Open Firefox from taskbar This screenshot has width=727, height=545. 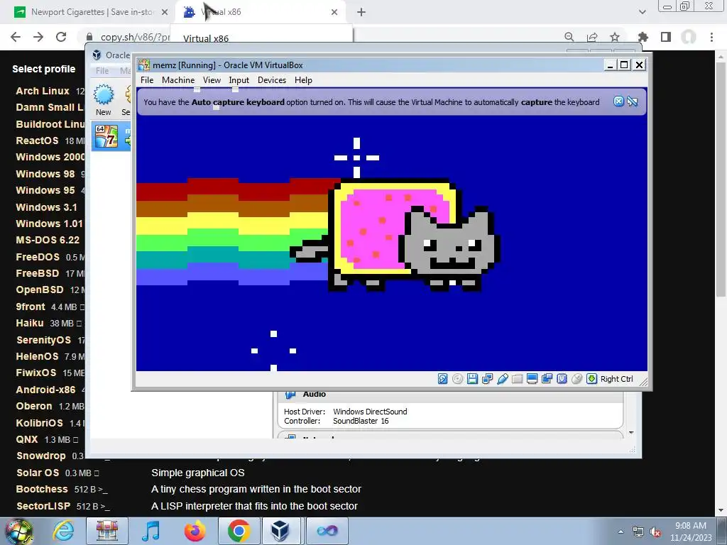[195, 531]
